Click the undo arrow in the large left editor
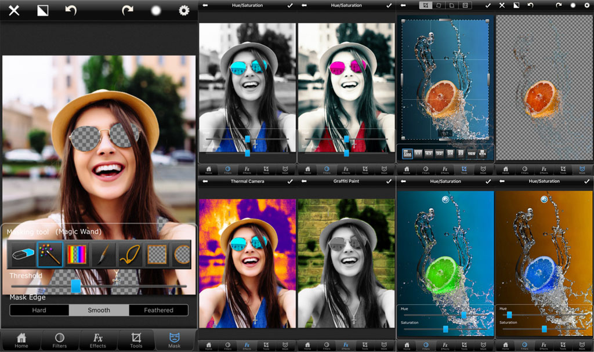Viewport: 594px width, 352px height. pos(71,10)
